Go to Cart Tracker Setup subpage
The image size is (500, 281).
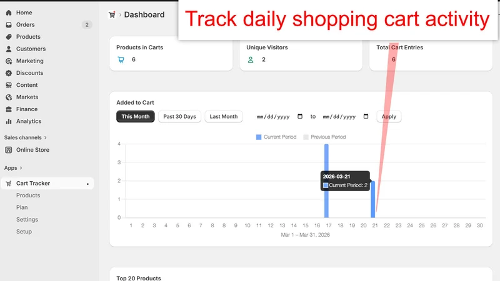coord(24,232)
